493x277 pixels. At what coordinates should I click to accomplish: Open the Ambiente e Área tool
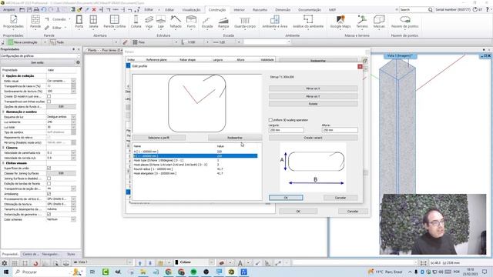[275, 22]
